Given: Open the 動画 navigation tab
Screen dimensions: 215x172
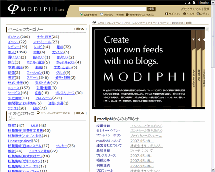Looking at the screenshot, I should pyautogui.click(x=189, y=23).
